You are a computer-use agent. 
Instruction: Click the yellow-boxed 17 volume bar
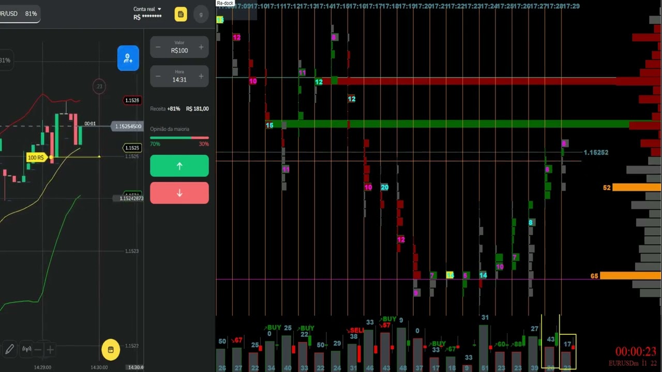click(x=567, y=351)
